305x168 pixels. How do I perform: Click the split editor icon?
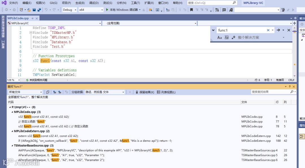(x=295, y=23)
